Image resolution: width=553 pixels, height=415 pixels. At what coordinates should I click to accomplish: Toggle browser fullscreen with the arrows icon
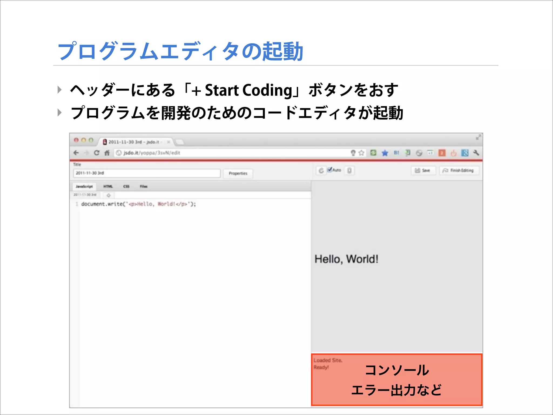click(x=478, y=137)
